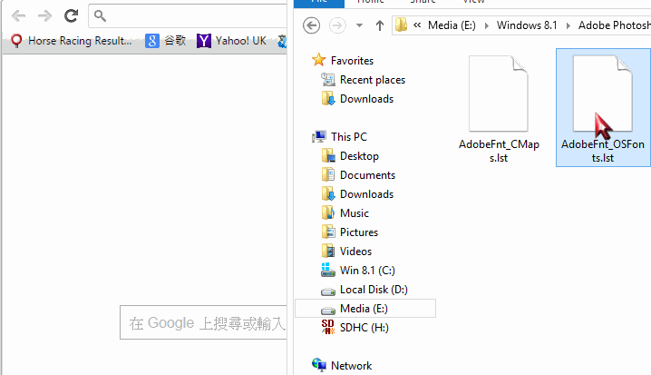Click the Pictures folder icon
The image size is (651, 375).
click(x=328, y=232)
